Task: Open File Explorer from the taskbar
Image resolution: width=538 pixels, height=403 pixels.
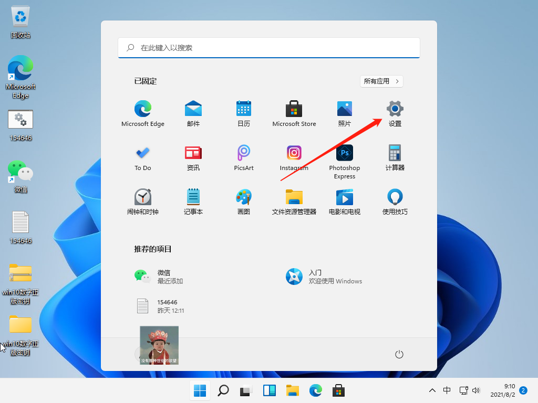Action: coord(293,390)
